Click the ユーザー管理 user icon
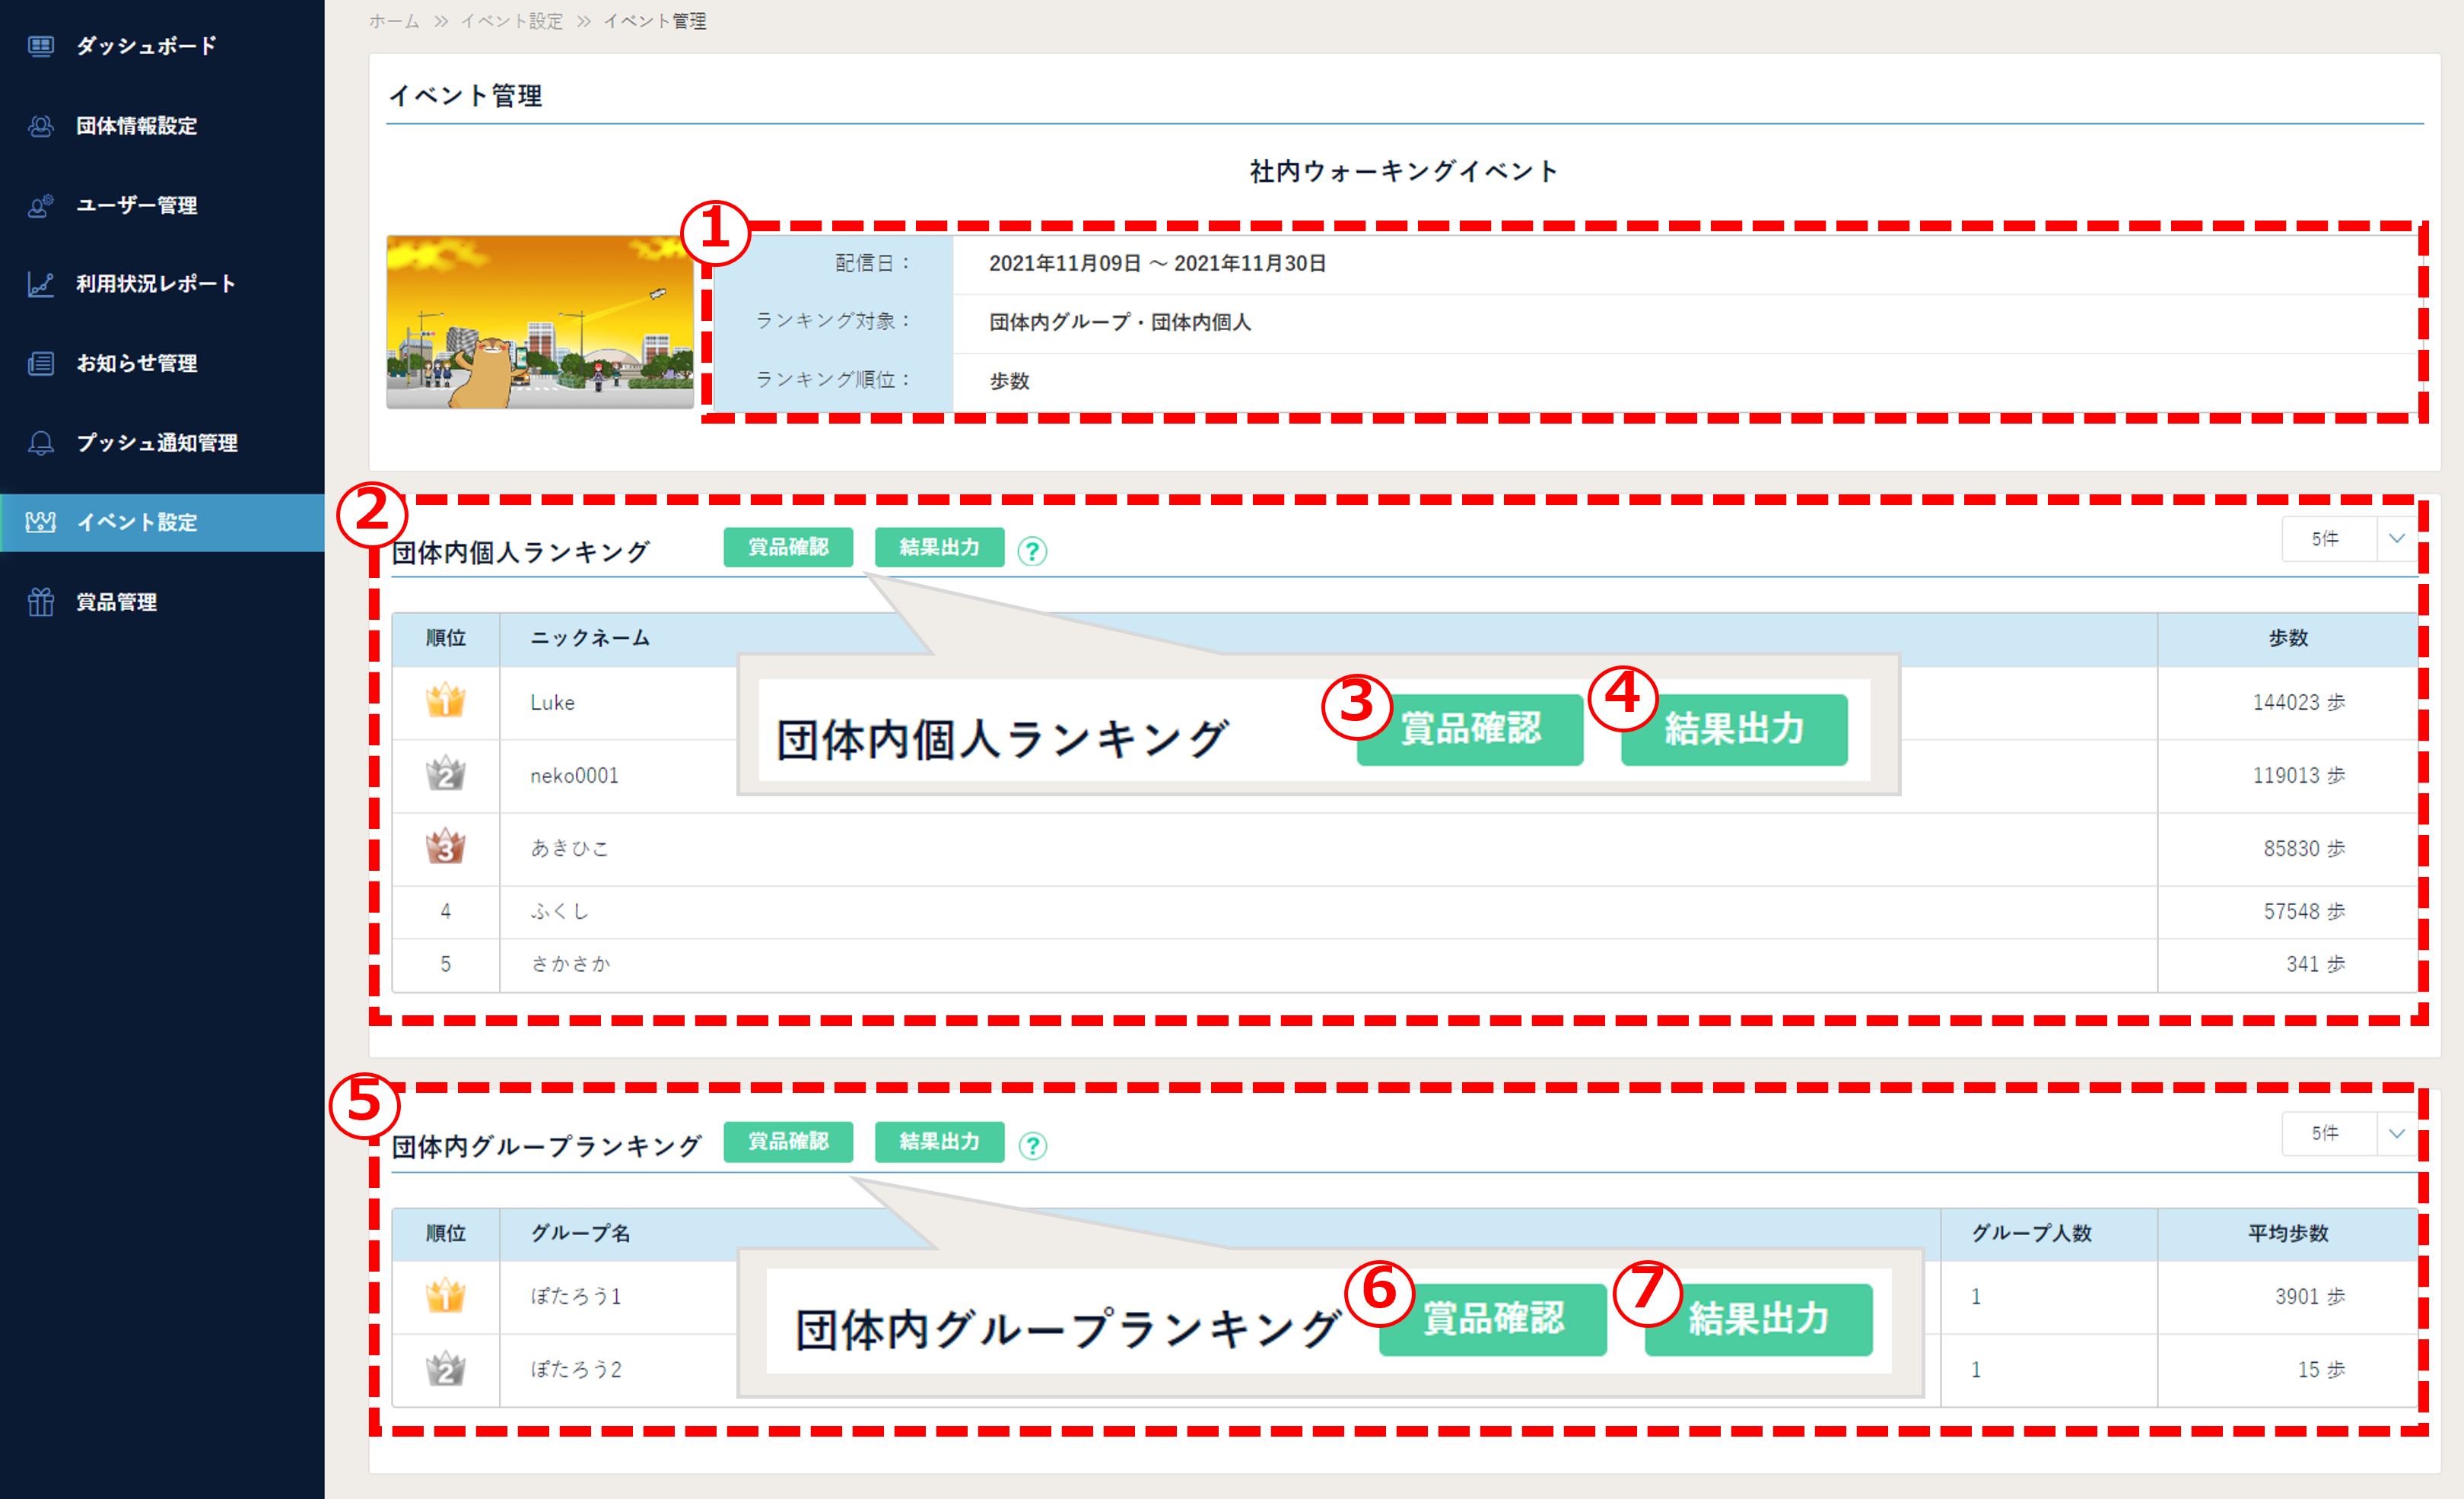Screen dimensions: 2464x1499 [x=41, y=205]
